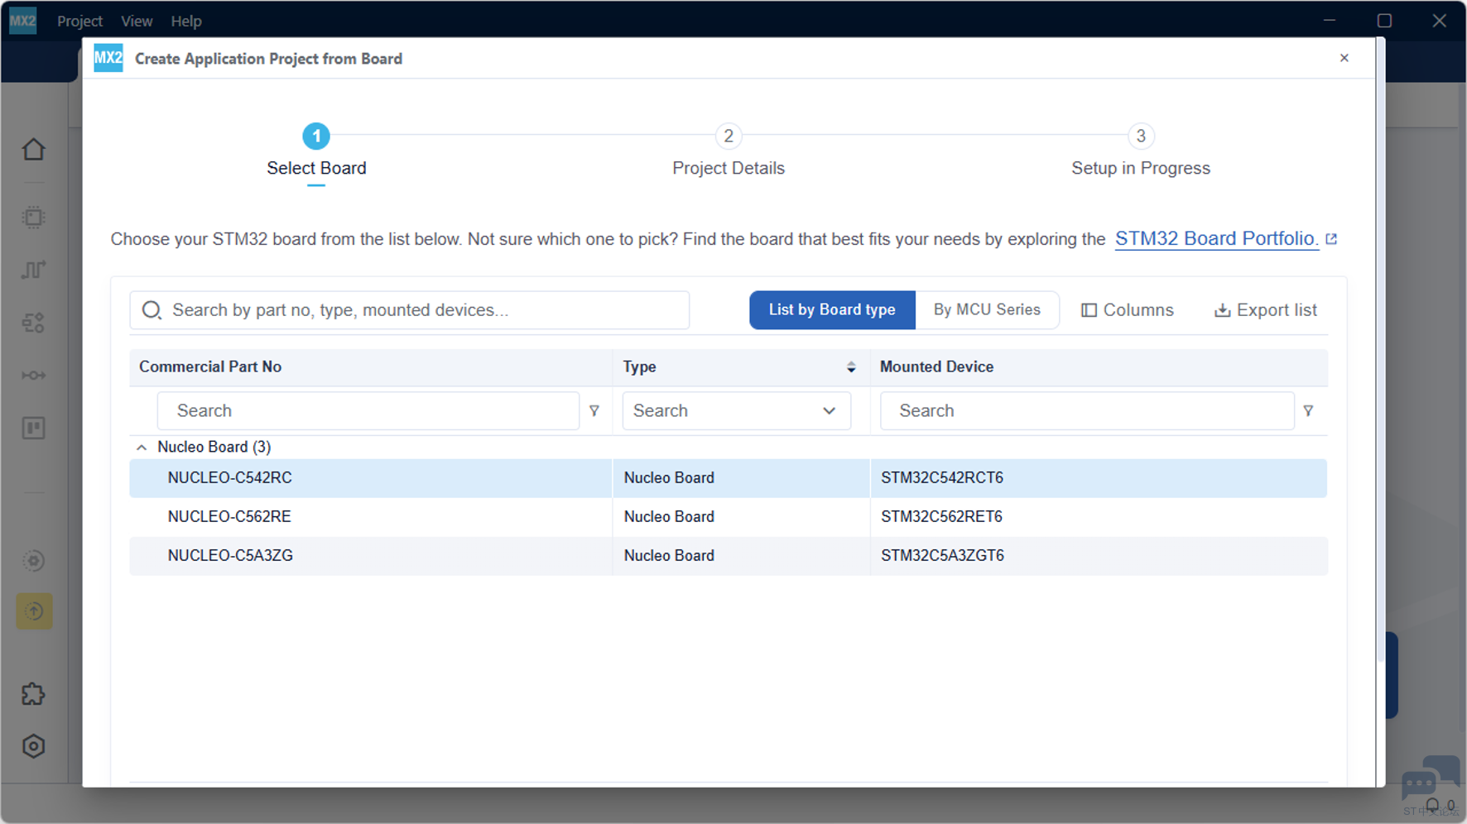
Task: Open the Home icon in sidebar
Action: click(x=34, y=150)
